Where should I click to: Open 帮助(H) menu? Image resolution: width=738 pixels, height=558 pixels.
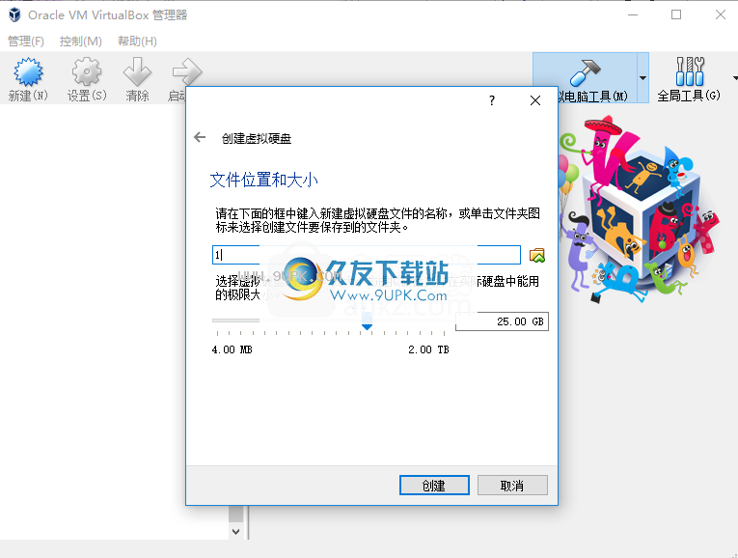137,41
